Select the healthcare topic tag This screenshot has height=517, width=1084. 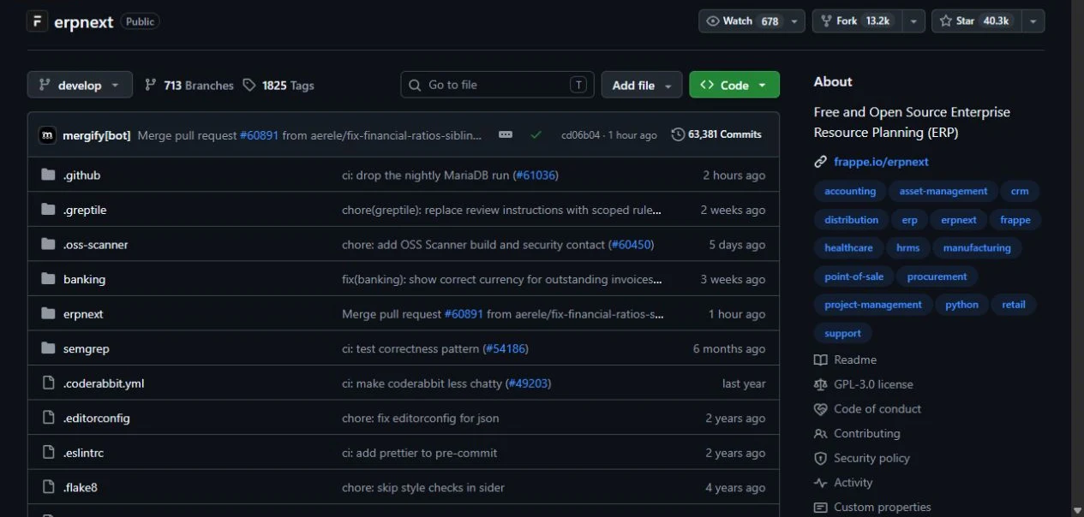pos(848,248)
